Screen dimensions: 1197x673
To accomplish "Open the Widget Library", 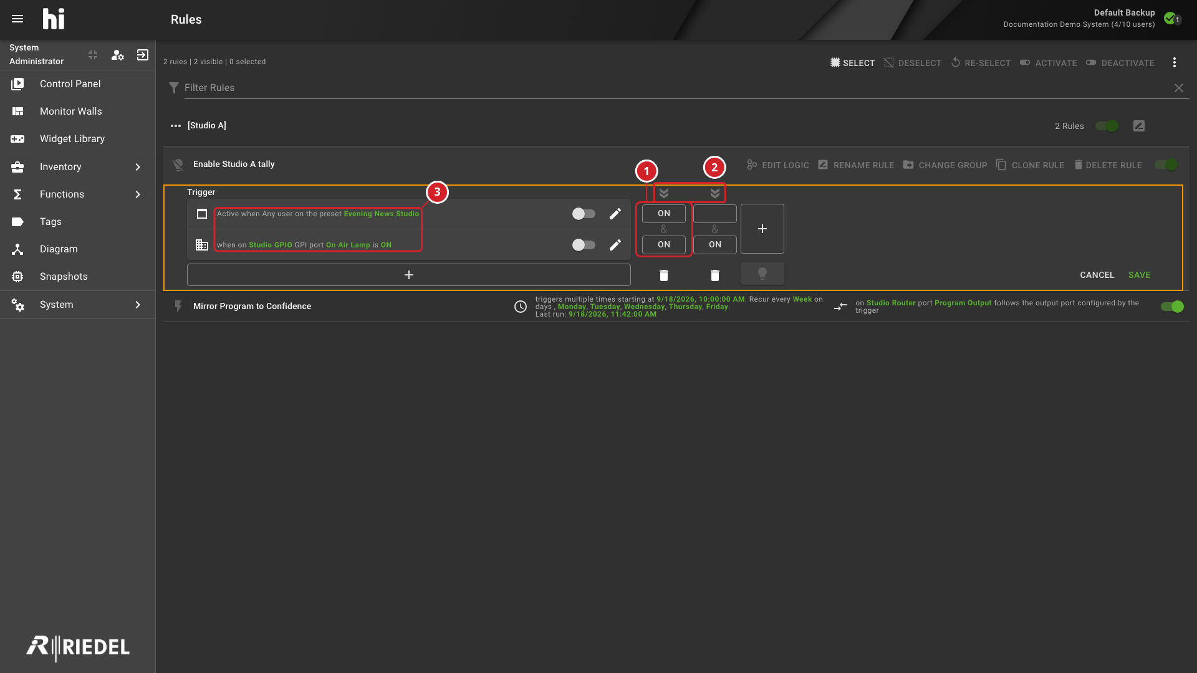I will pyautogui.click(x=77, y=139).
